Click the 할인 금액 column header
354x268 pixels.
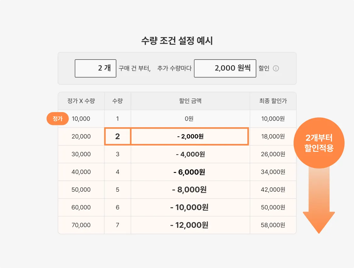(x=190, y=101)
